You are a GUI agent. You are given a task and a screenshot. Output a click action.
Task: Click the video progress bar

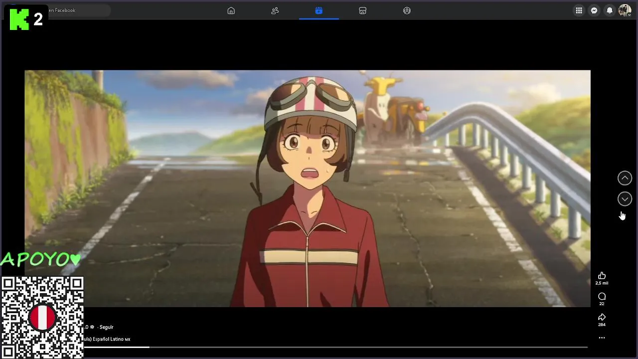coord(335,347)
